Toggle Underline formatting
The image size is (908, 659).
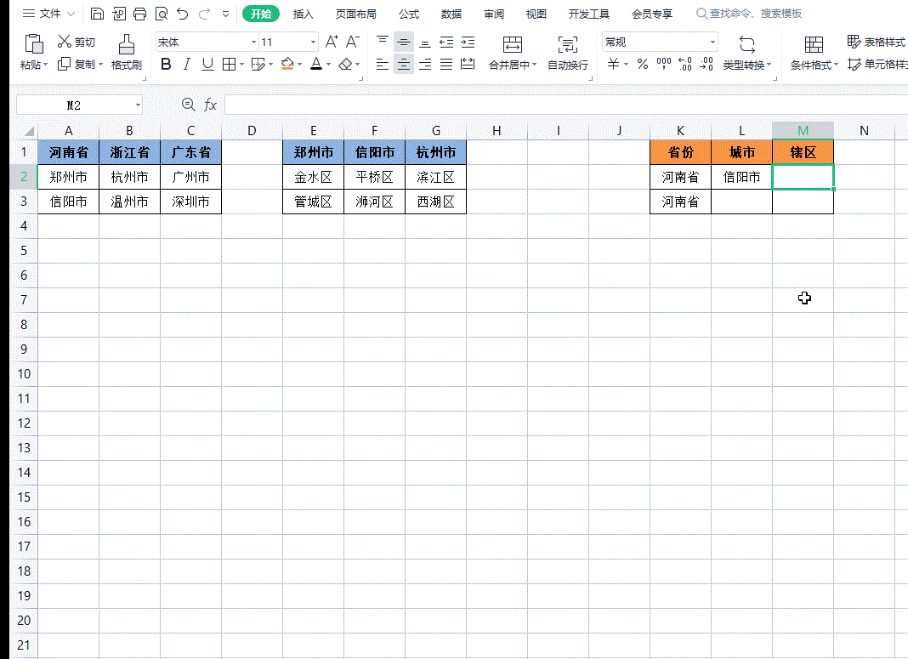tap(207, 65)
